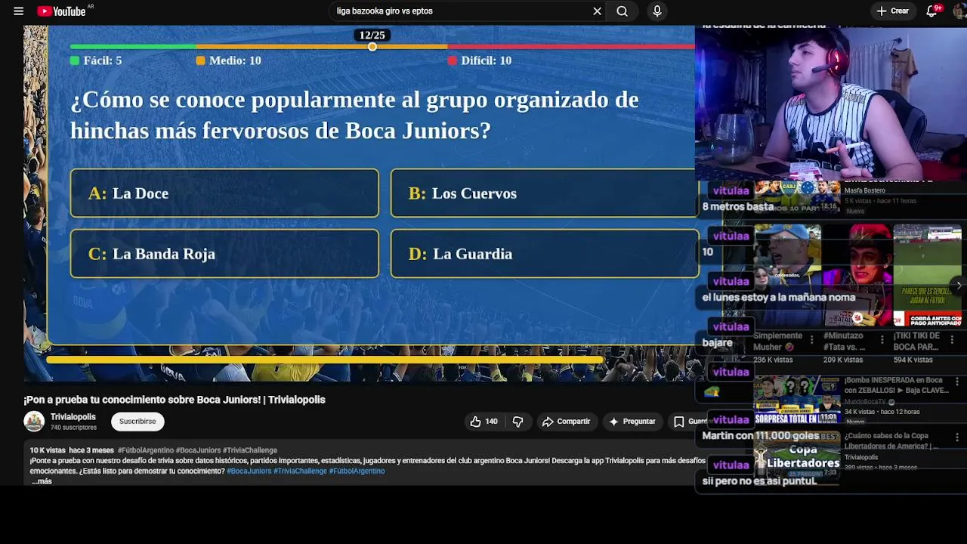The width and height of the screenshot is (967, 544).
Task: Open the Simplemente Musher short thumbnail
Action: 787,275
